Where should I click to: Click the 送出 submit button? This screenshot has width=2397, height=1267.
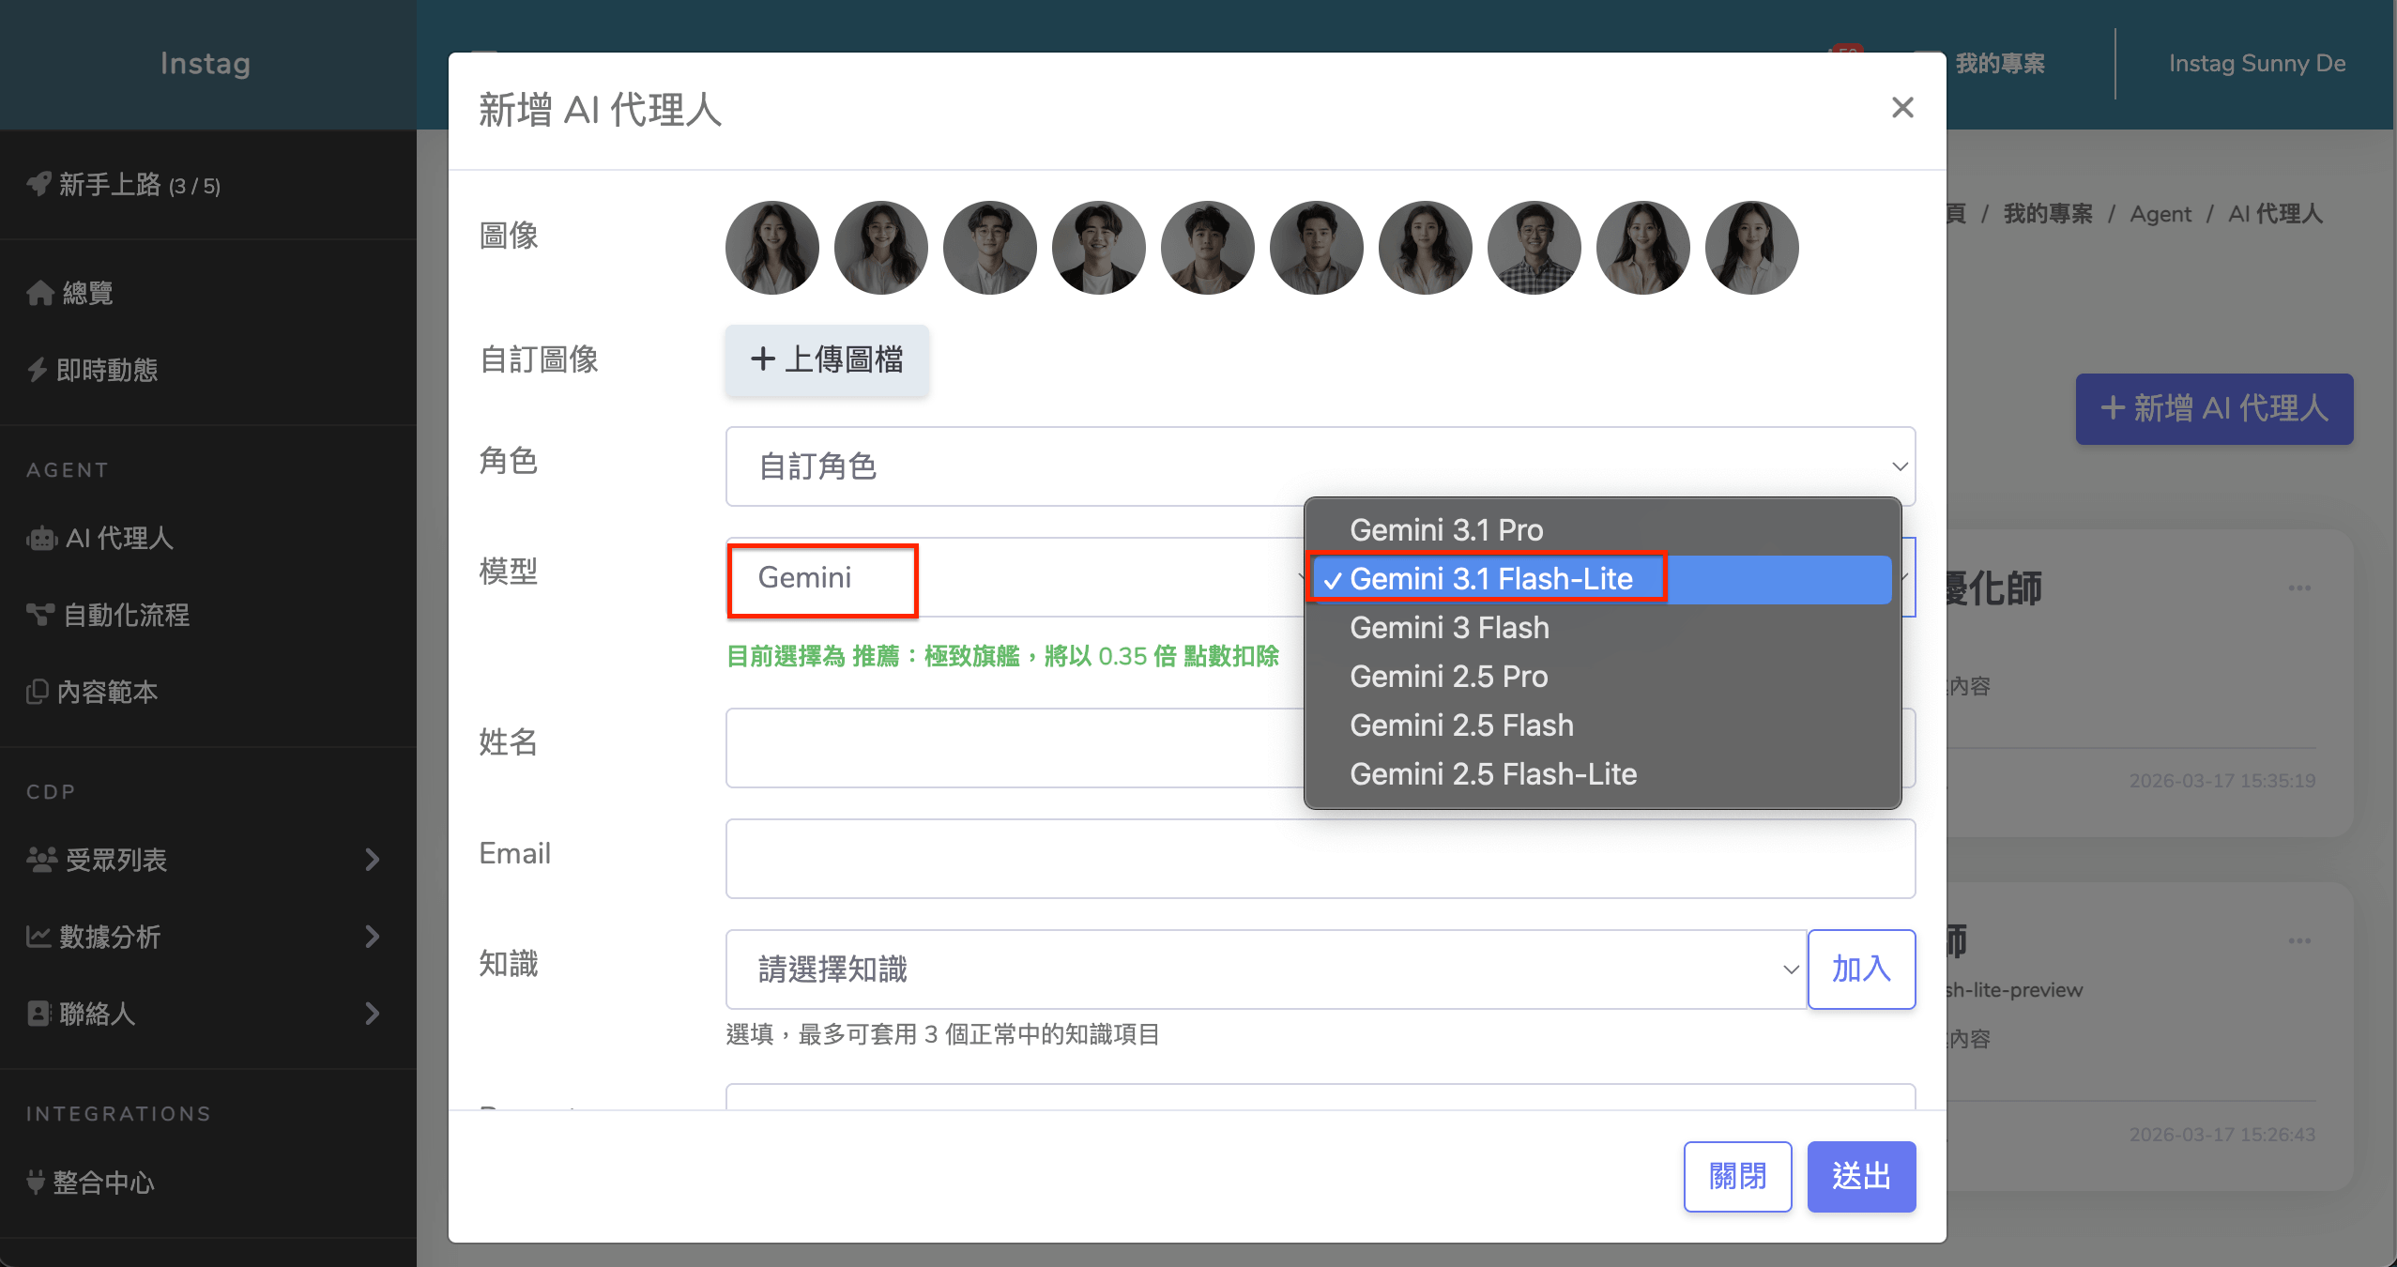1860,1176
